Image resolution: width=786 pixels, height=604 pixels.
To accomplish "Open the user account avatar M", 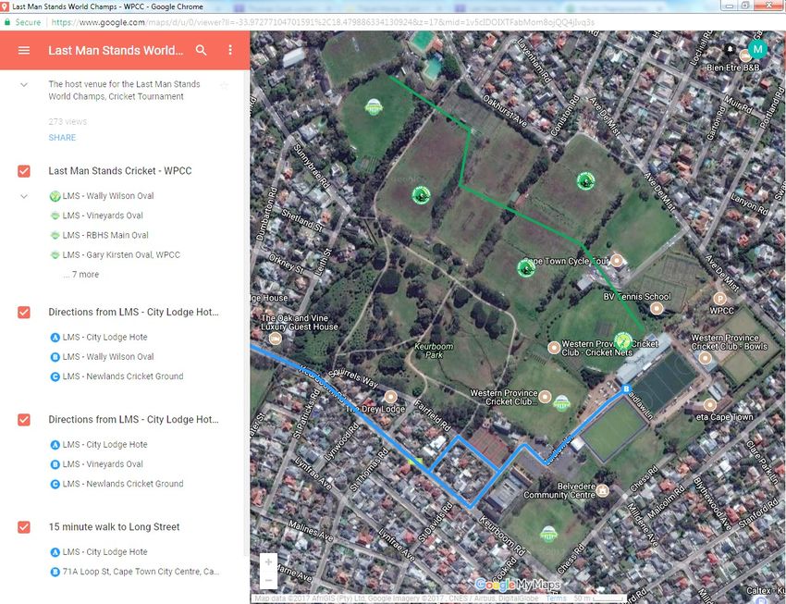I will [757, 49].
